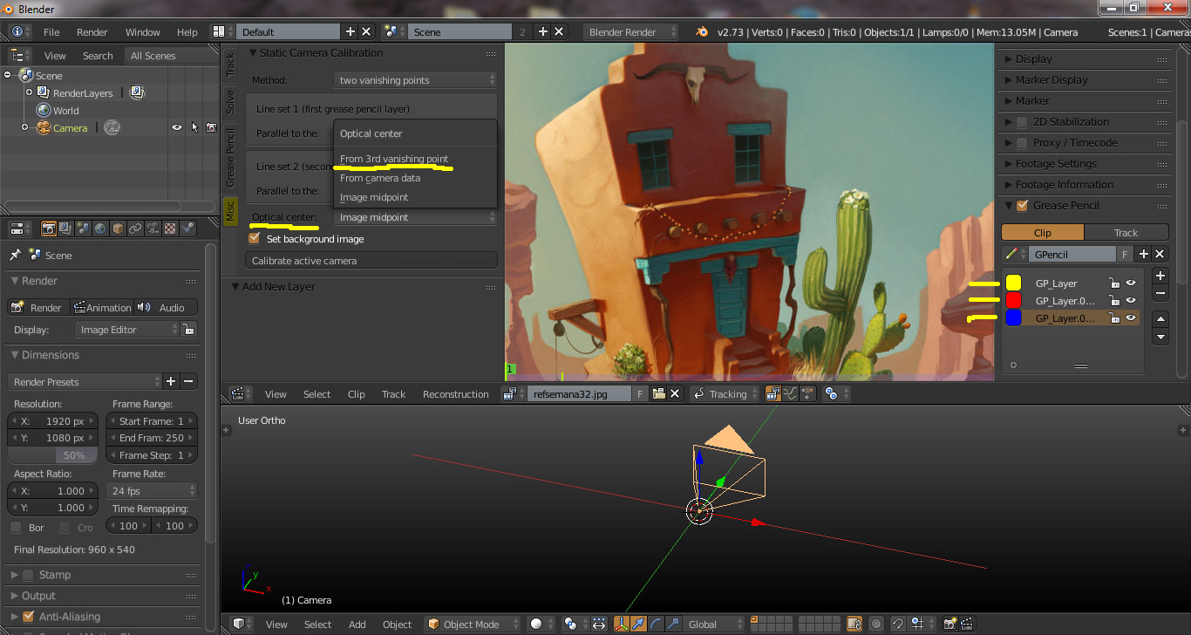Click the yellow GP_Layer color swatch
This screenshot has height=635, width=1191.
point(1014,283)
